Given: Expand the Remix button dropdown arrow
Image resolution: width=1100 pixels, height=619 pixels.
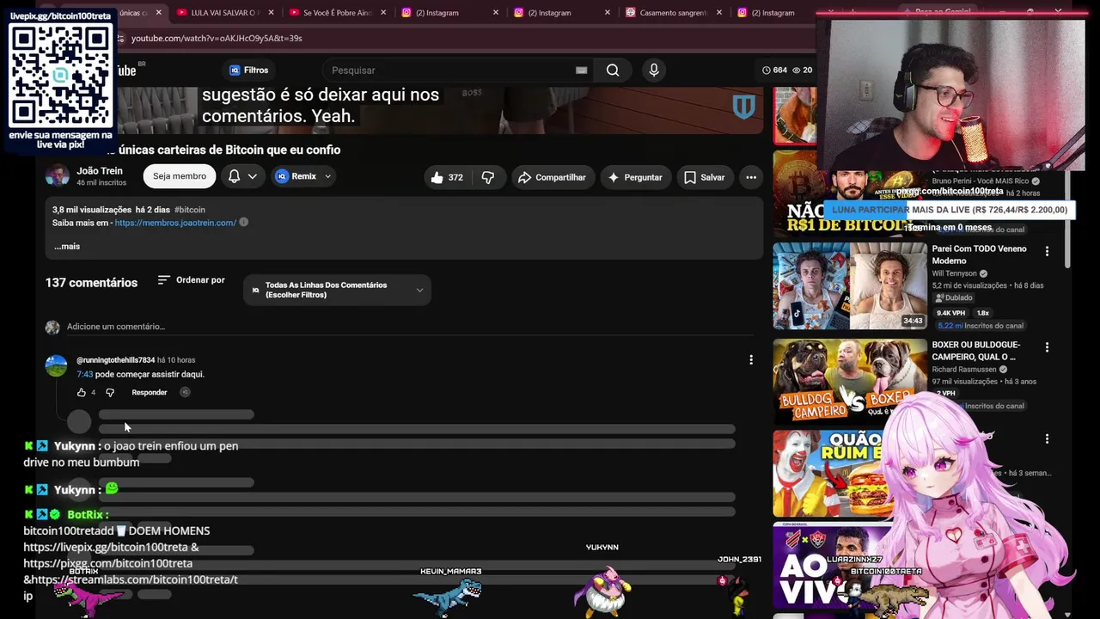Looking at the screenshot, I should click(327, 176).
